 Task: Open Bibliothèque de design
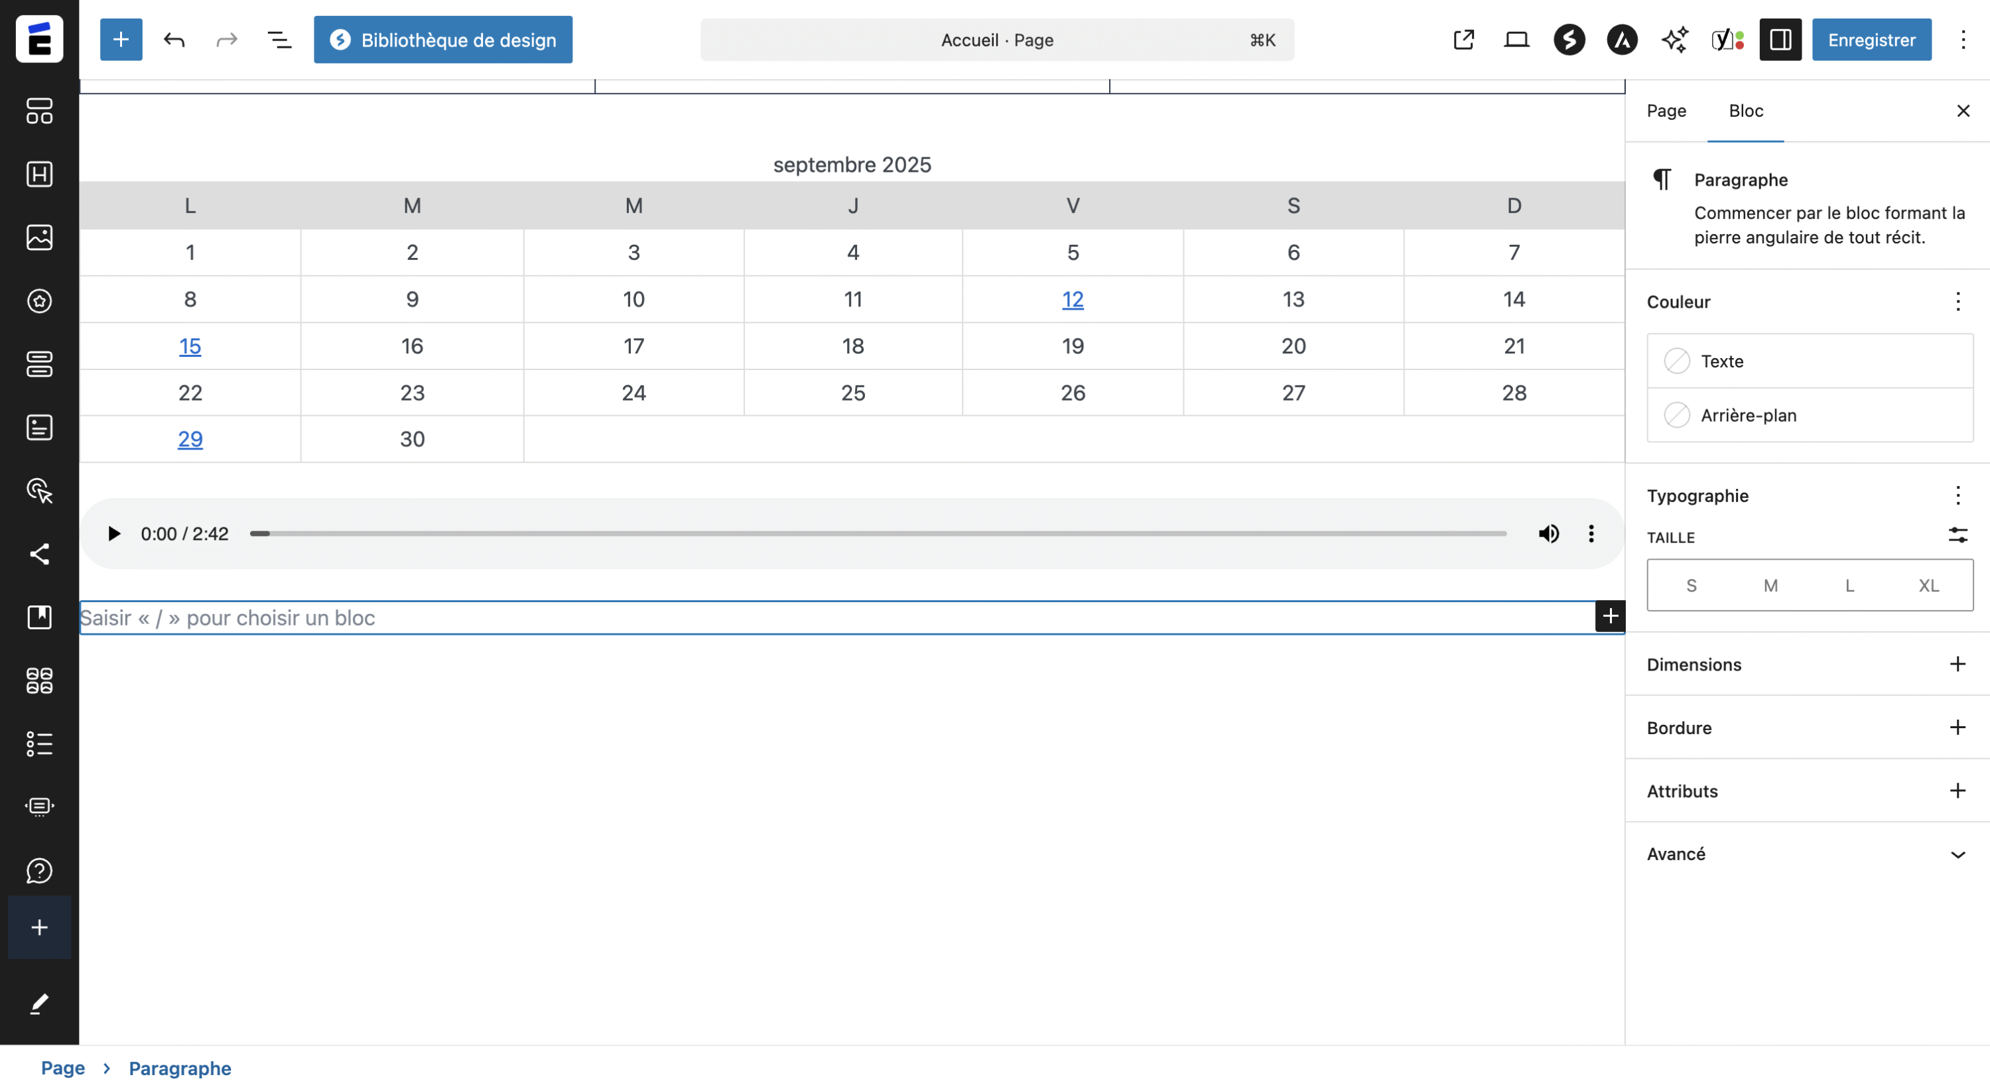pos(442,39)
